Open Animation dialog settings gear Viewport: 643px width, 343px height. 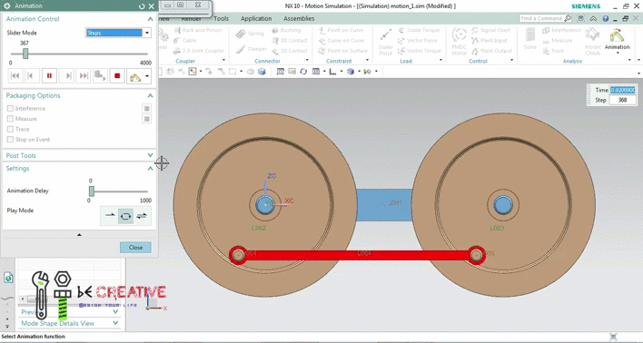(7, 6)
